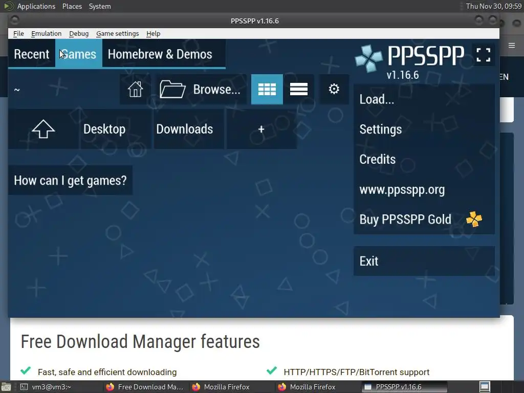Image resolution: width=524 pixels, height=393 pixels.
Task: Click the Load... button
Action: pyautogui.click(x=424, y=99)
